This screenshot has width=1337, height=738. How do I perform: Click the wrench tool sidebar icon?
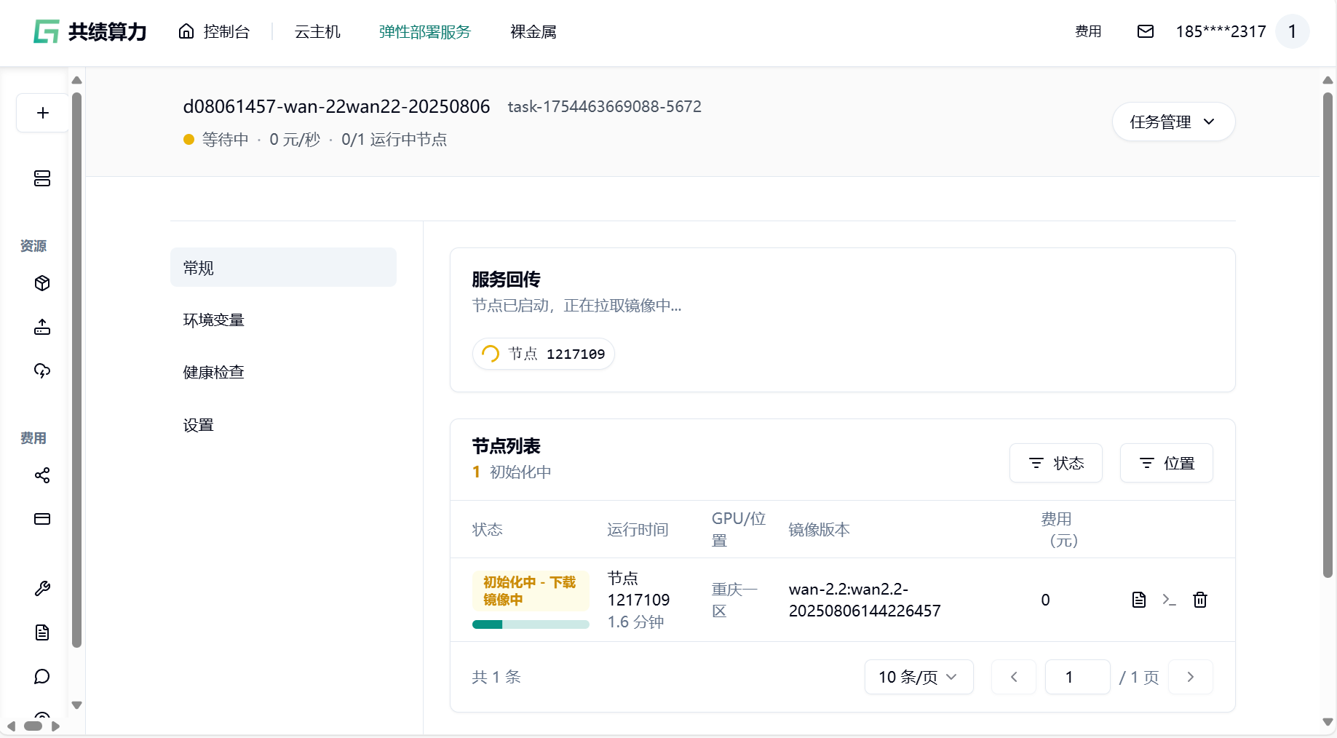tap(42, 589)
